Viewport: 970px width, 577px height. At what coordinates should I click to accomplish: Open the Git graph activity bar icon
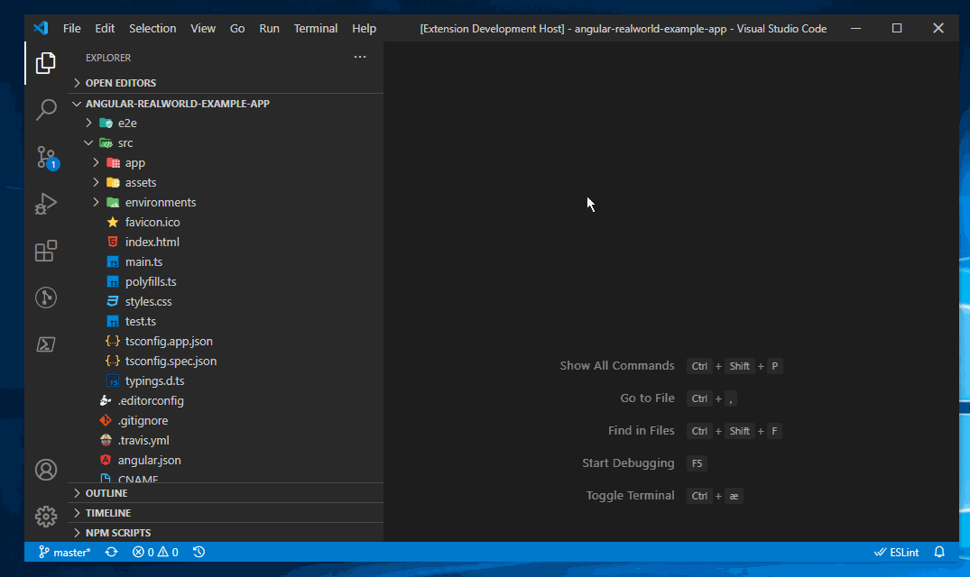46,298
